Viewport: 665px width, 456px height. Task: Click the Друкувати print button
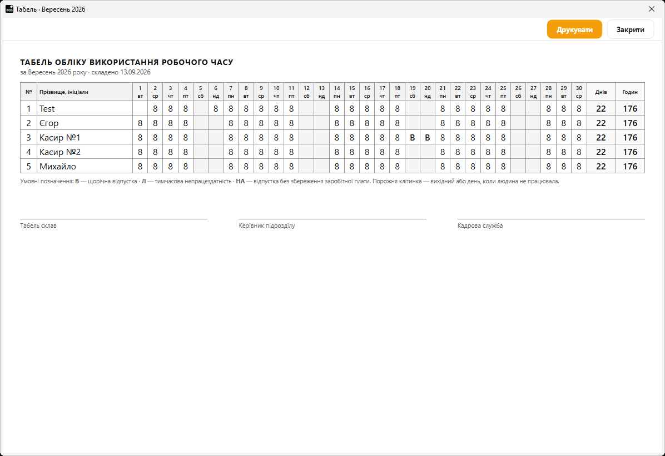(574, 29)
